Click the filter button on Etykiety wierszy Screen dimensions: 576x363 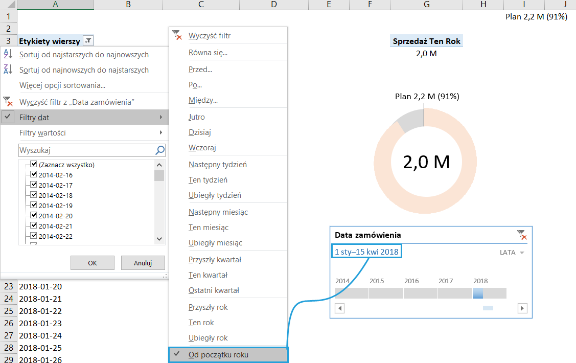point(88,41)
